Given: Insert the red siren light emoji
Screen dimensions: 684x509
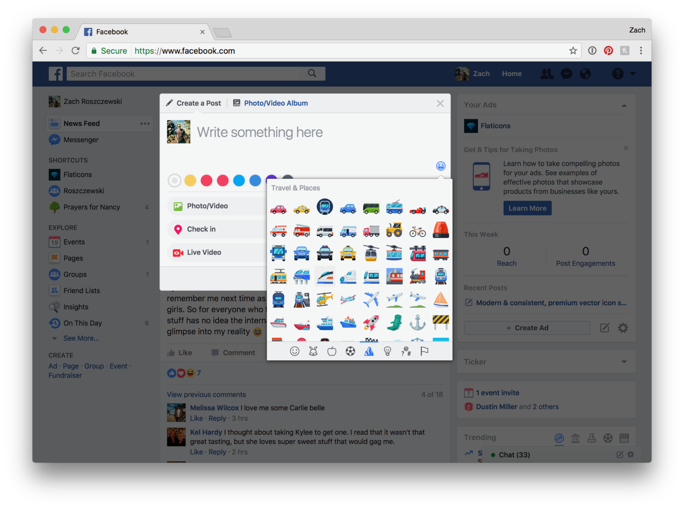Looking at the screenshot, I should (x=440, y=230).
